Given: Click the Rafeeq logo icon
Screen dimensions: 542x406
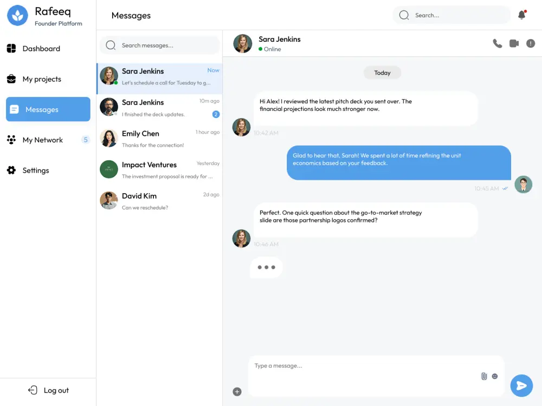Looking at the screenshot, I should point(17,15).
